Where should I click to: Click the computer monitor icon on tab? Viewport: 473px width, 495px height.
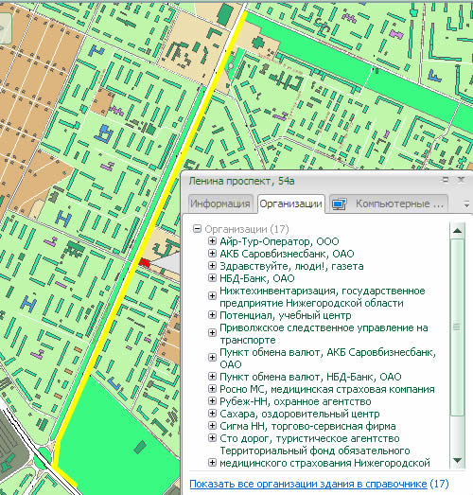[339, 204]
